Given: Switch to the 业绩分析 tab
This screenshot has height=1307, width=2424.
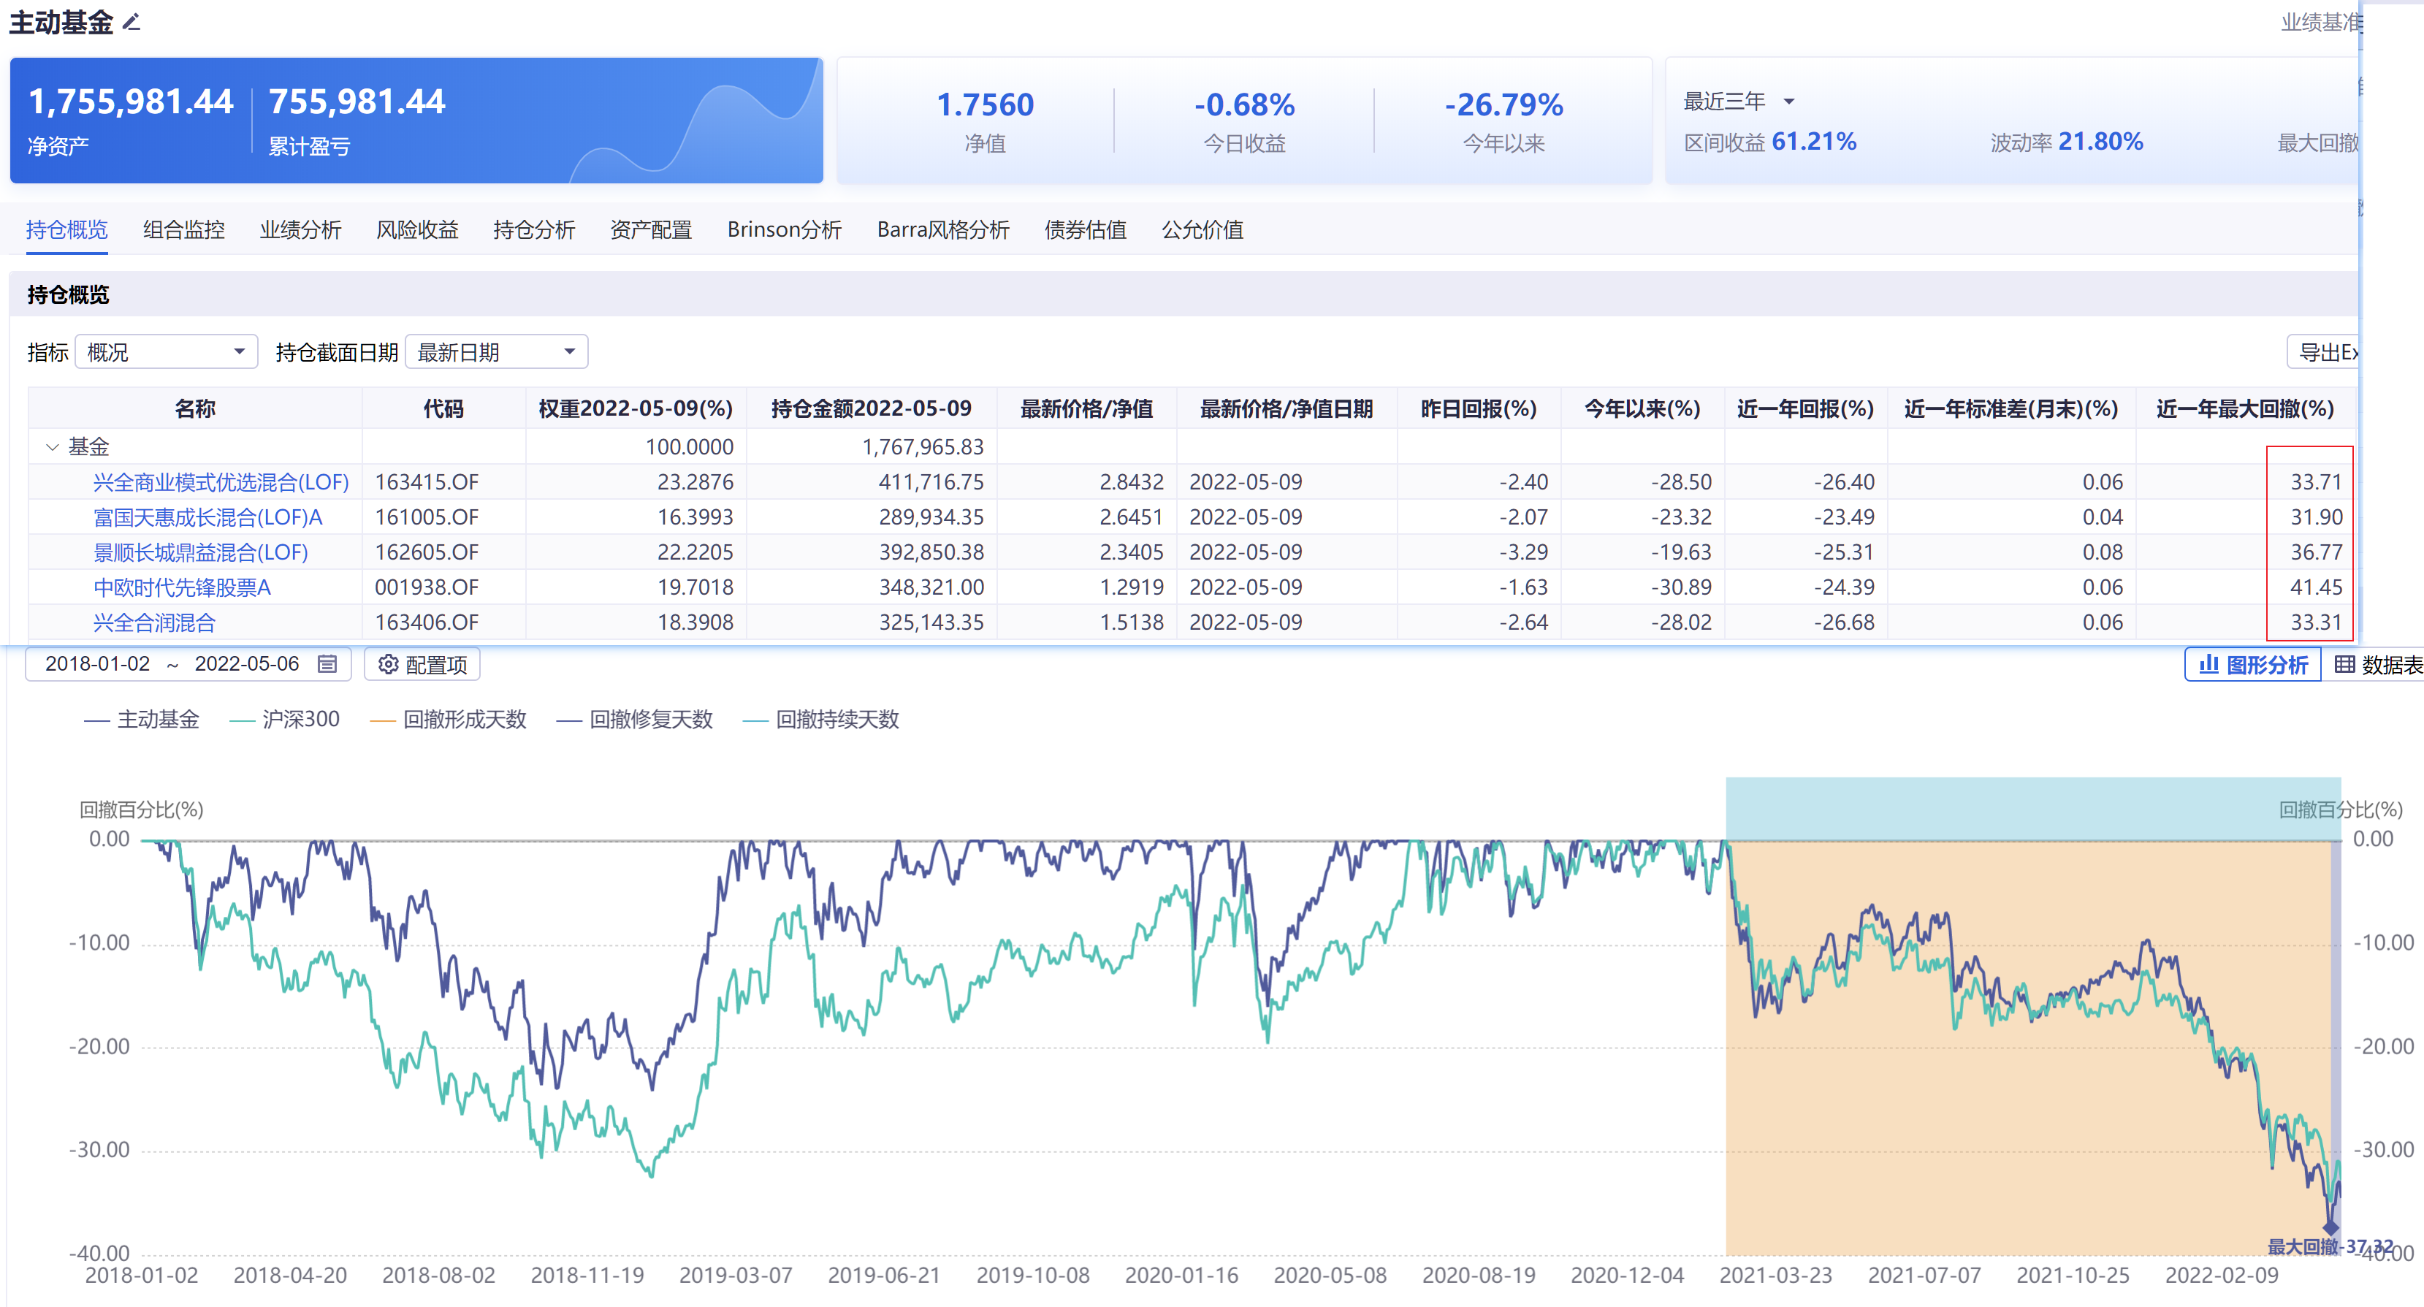Looking at the screenshot, I should point(300,229).
